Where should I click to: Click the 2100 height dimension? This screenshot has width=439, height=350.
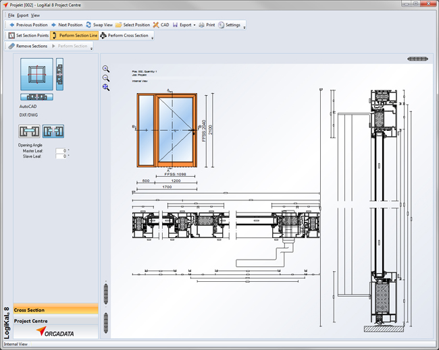[x=211, y=129]
